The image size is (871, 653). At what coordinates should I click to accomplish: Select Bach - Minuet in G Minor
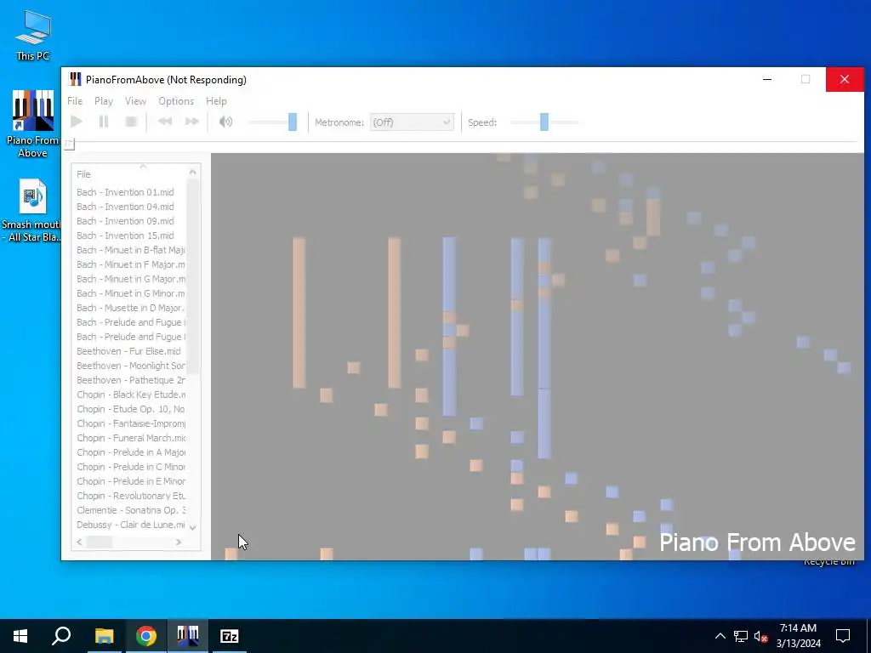coord(131,293)
